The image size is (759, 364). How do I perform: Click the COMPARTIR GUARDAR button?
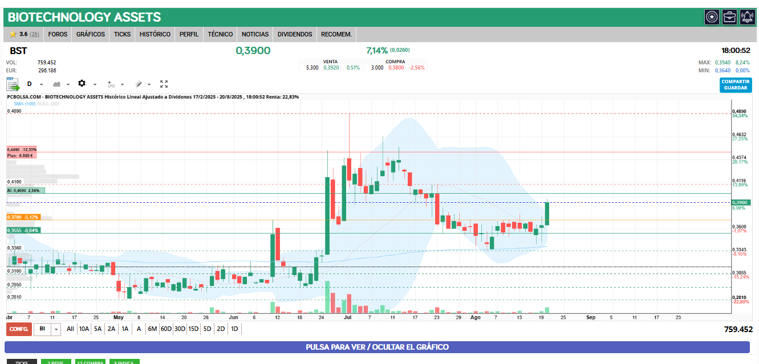tap(736, 85)
